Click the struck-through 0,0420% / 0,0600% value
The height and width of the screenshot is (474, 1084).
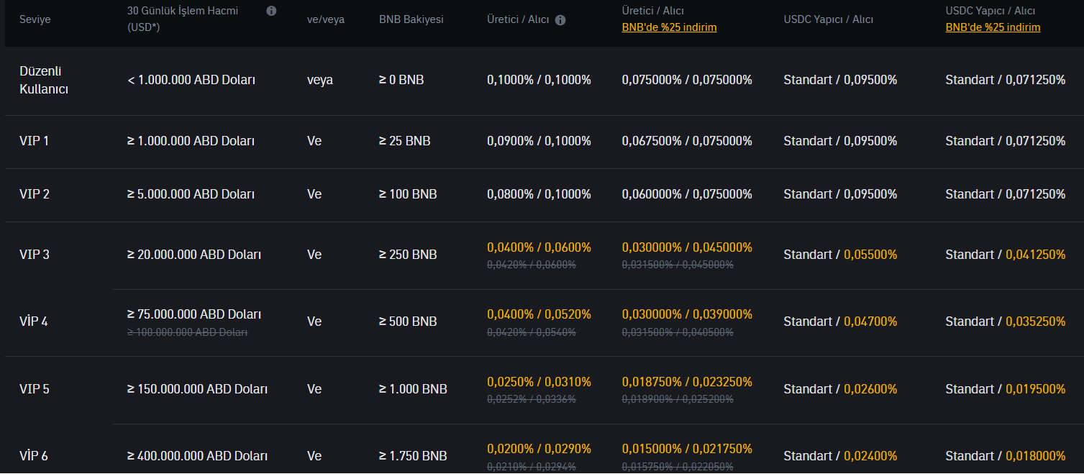[x=532, y=265]
